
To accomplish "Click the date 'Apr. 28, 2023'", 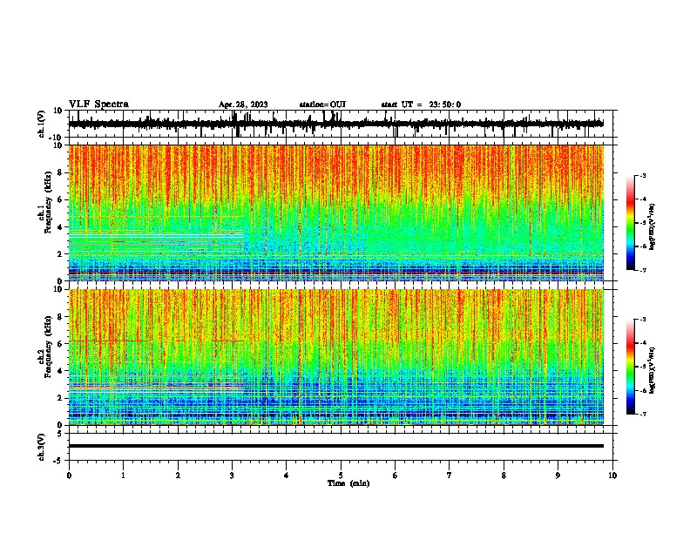I will tap(243, 105).
